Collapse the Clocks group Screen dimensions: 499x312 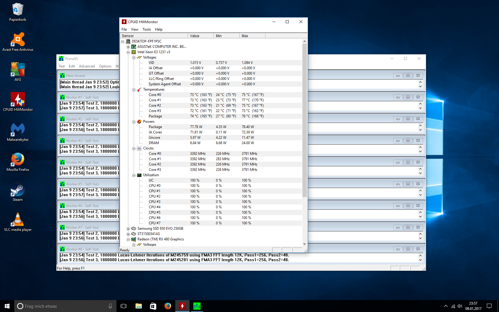[134, 149]
